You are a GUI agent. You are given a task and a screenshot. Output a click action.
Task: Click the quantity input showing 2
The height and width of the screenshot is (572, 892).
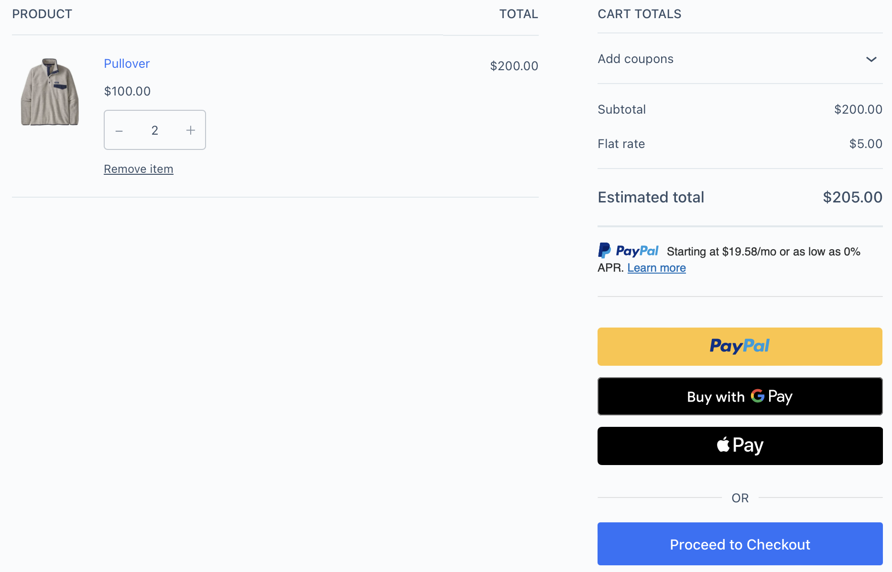[x=154, y=129]
